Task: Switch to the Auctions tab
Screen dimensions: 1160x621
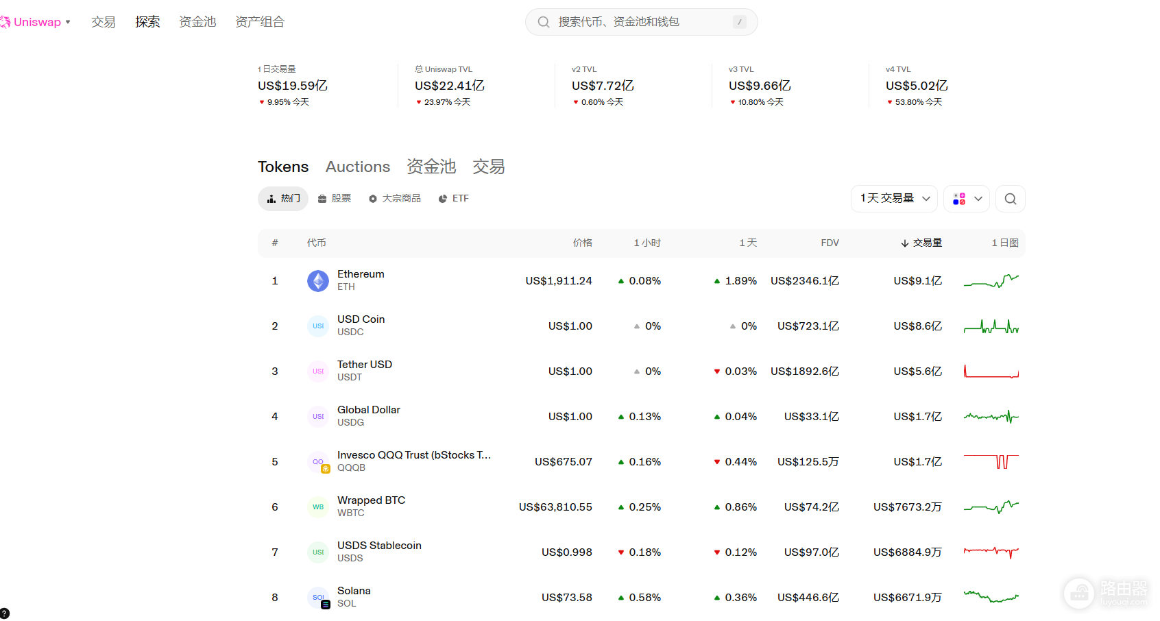Action: pyautogui.click(x=358, y=167)
